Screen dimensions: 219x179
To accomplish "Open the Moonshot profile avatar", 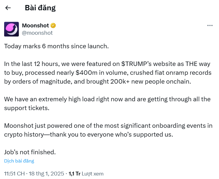I will 12,29.
